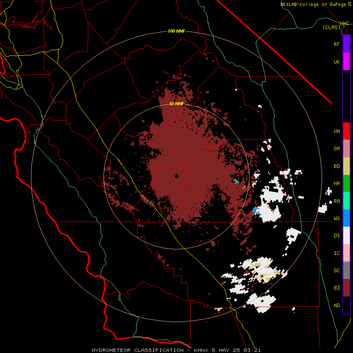Click the 'UK' legend text label
Viewport: 353px width, 353px height.
coord(337,62)
